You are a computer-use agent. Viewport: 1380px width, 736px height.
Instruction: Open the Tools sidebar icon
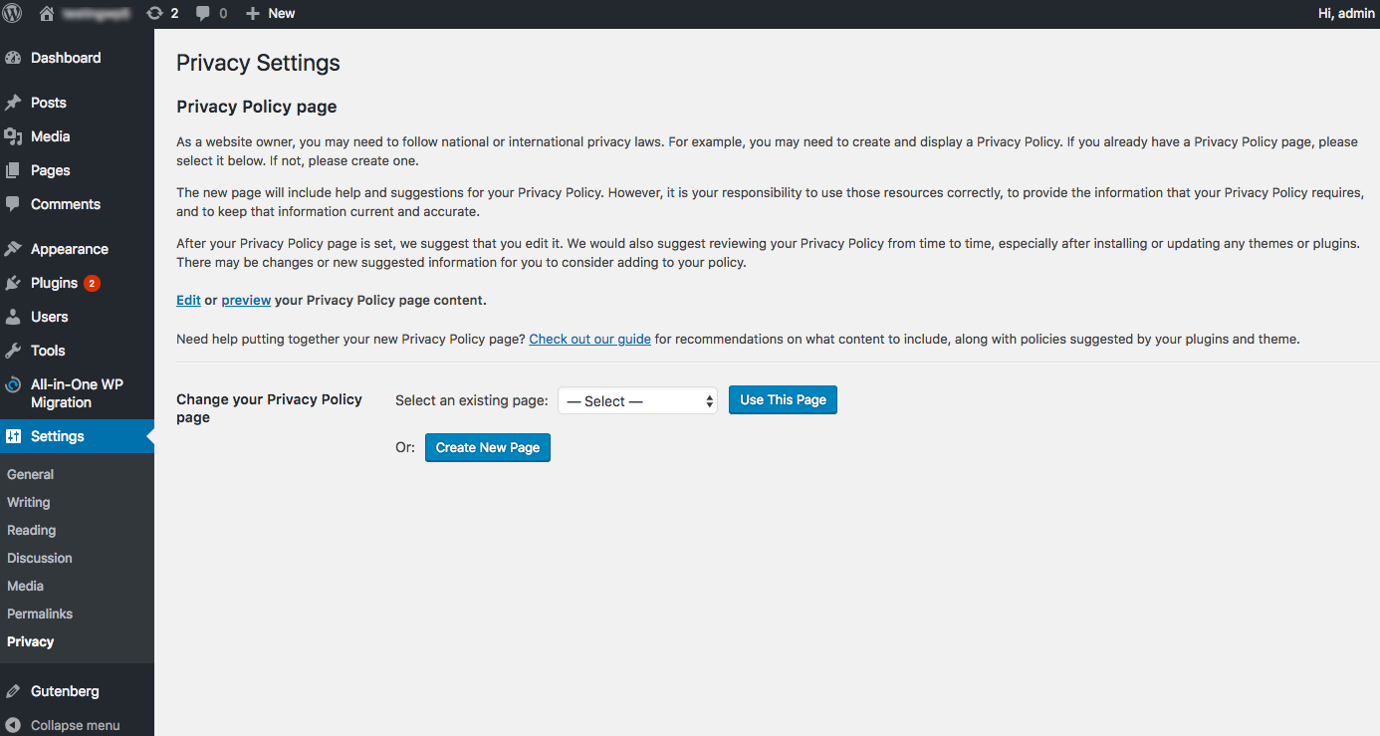(x=15, y=350)
